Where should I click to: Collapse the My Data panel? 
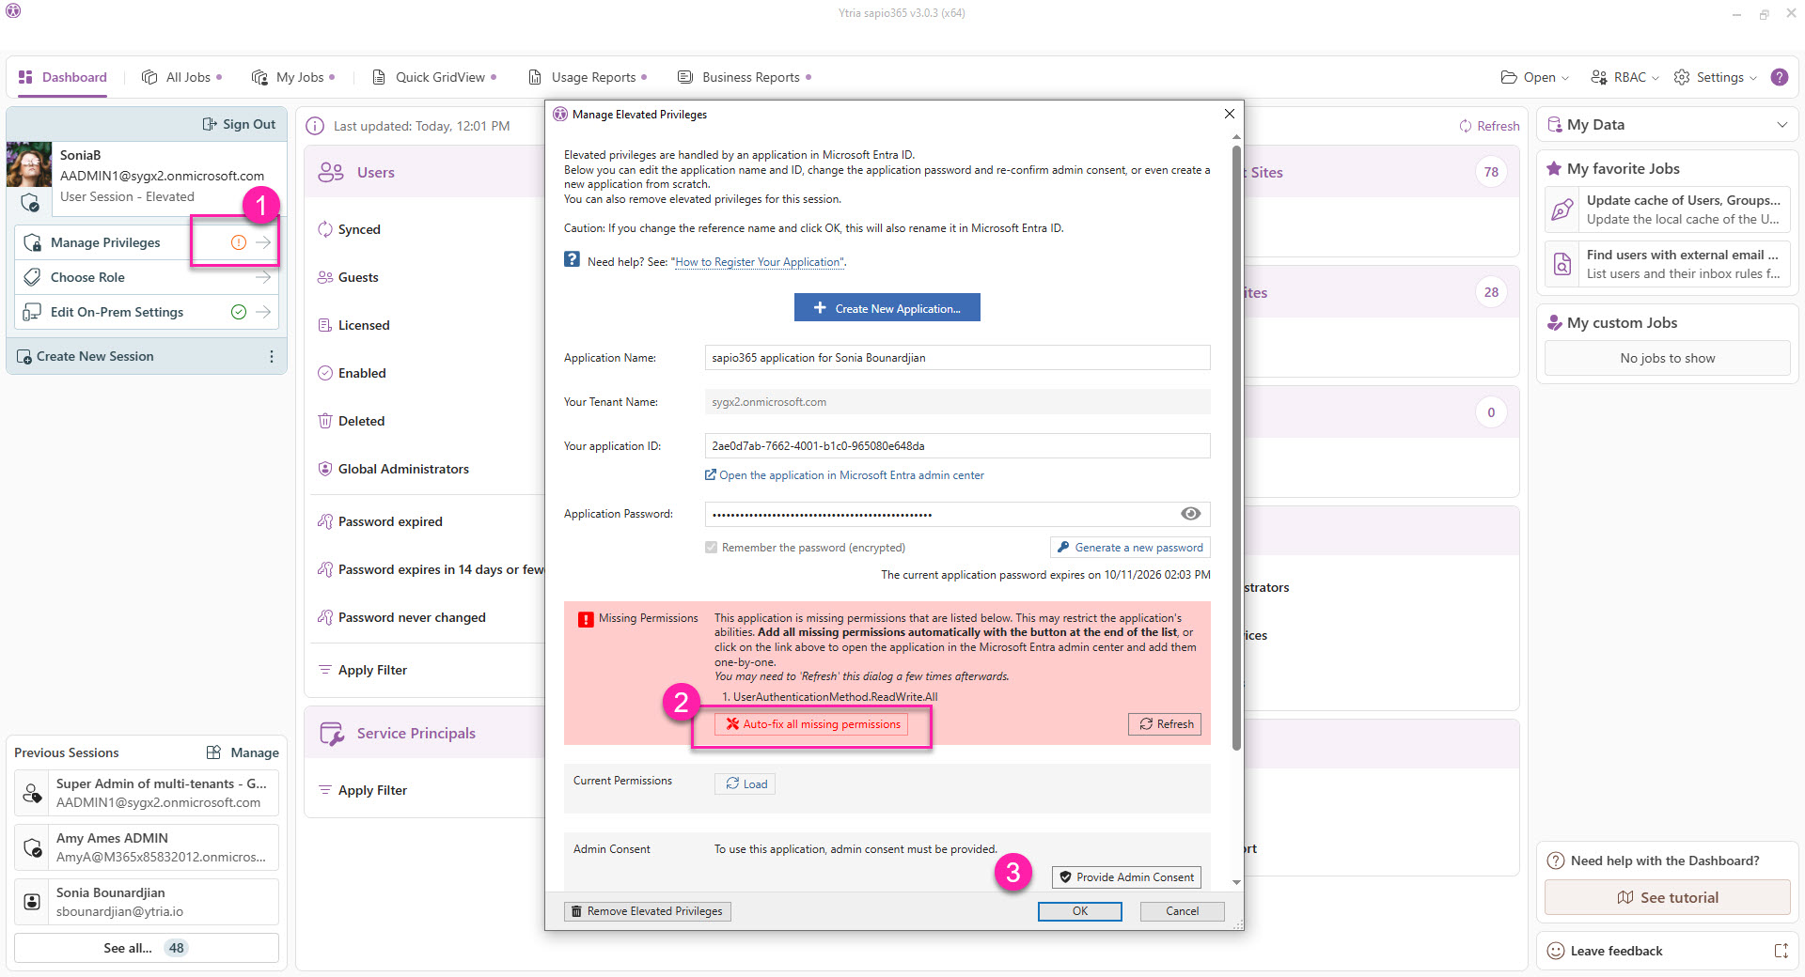click(x=1783, y=123)
